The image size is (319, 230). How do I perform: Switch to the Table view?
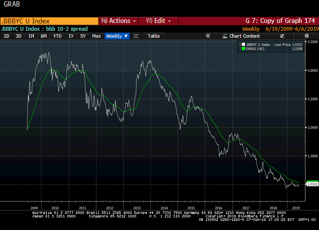[153, 36]
